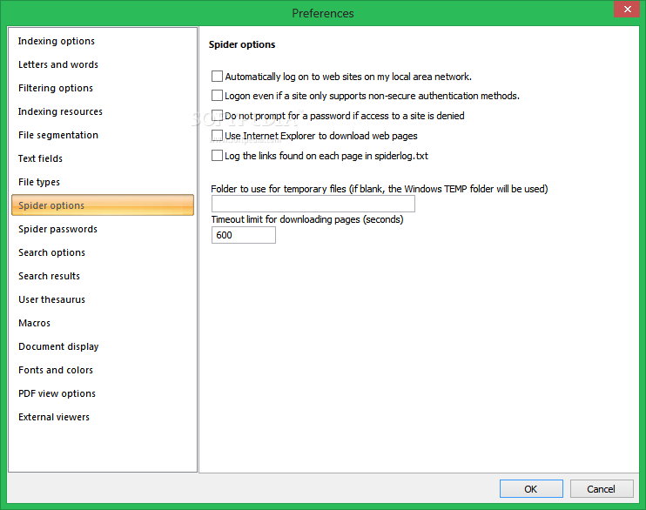This screenshot has height=510, width=646.
Task: Select the highlighted Spider options entry
Action: (x=103, y=205)
